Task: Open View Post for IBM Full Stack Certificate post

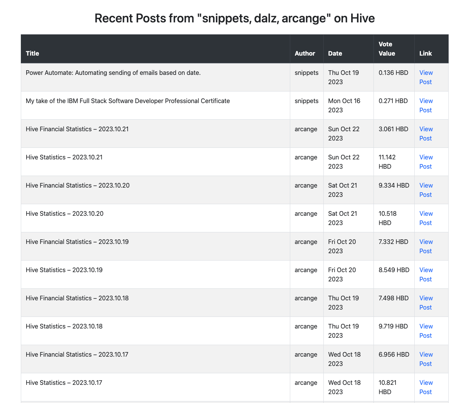Action: click(x=426, y=105)
